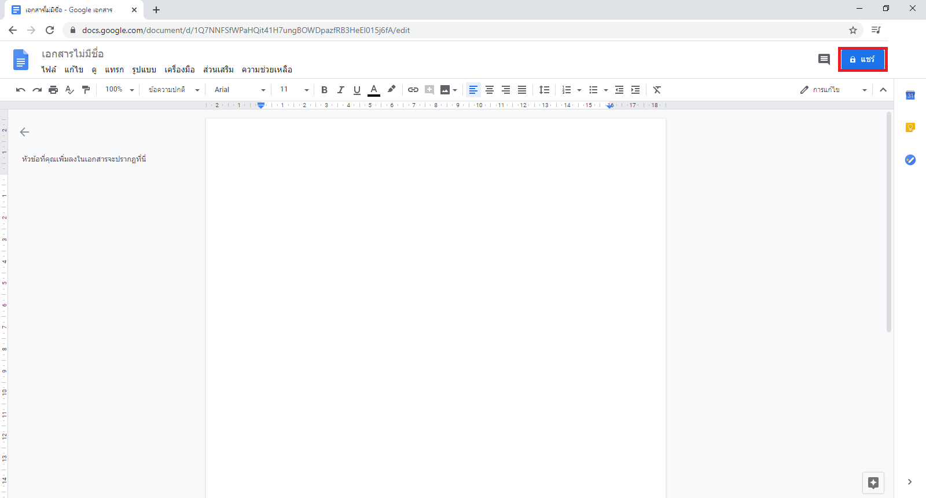Enable center text alignment
Viewport: 926px width, 498px height.
click(490, 90)
